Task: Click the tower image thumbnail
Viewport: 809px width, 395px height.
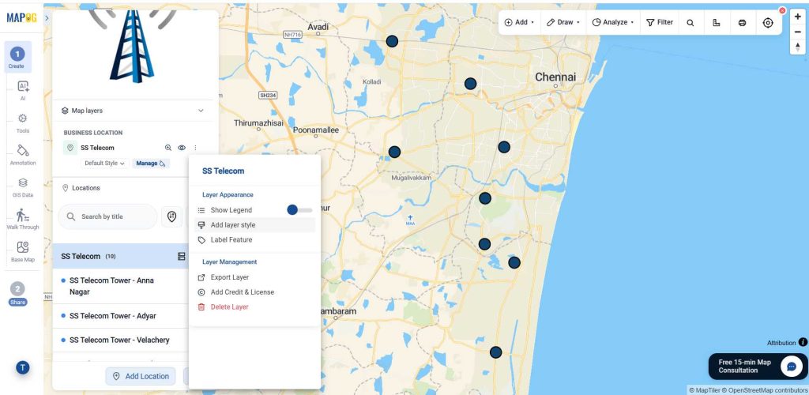Action: (132, 47)
